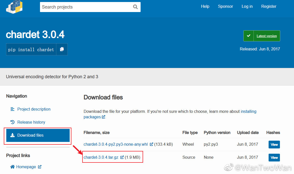
Task: Click the search magnifier icon
Action: [135, 7]
